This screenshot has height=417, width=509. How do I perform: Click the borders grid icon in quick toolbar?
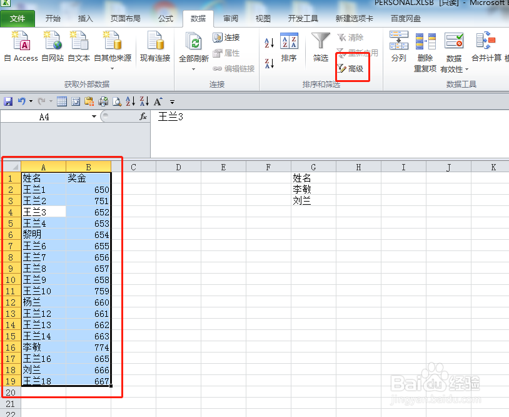tap(62, 101)
